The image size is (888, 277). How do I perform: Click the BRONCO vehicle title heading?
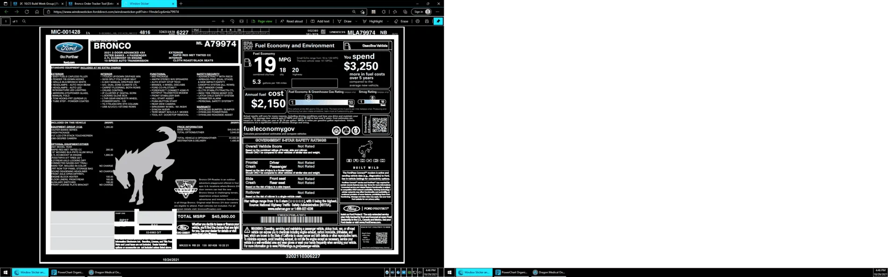click(x=112, y=46)
